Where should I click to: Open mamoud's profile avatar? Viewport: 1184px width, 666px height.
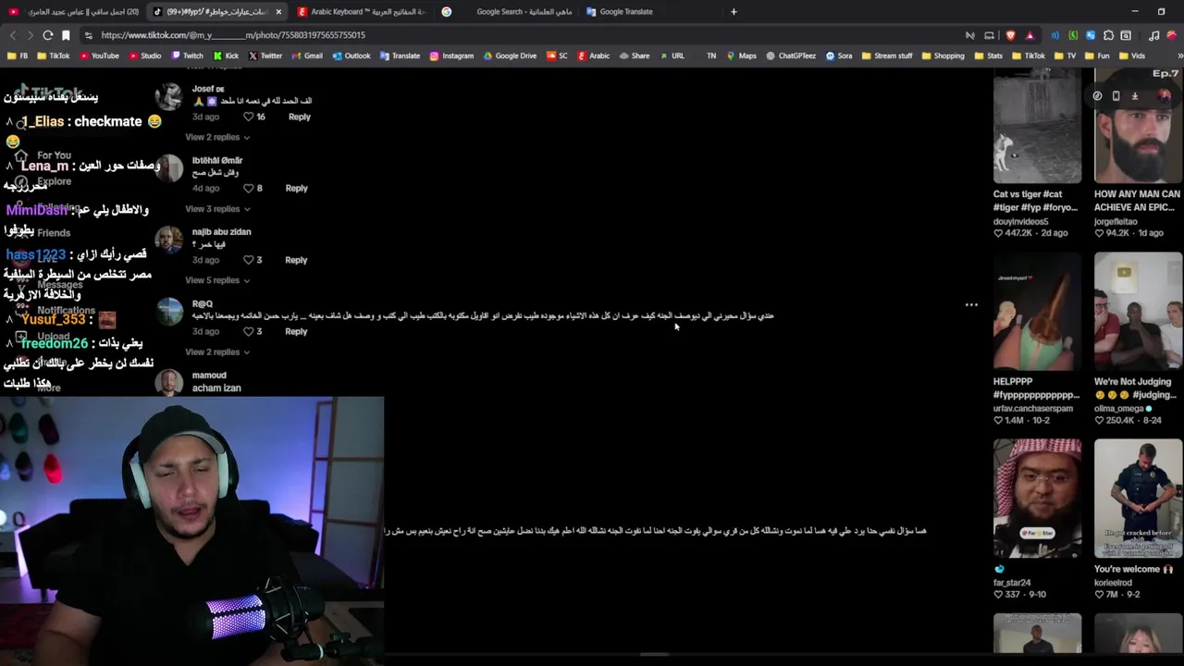click(169, 382)
